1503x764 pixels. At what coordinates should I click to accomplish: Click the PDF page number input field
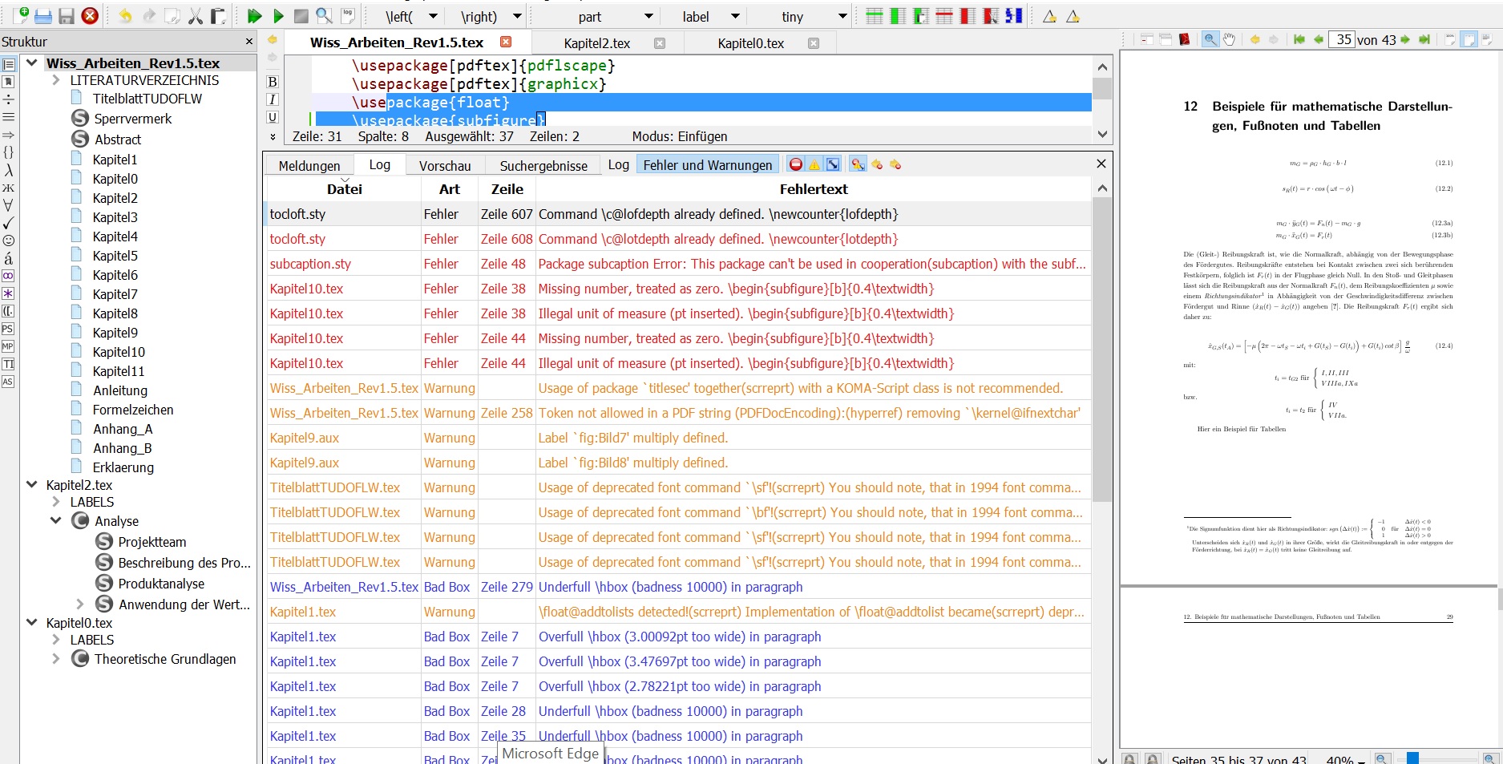(x=1343, y=39)
